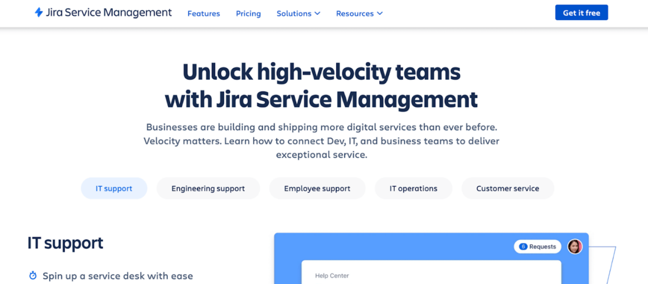The image size is (648, 284).
Task: Click the Jira Service Management wordmark
Action: point(108,13)
